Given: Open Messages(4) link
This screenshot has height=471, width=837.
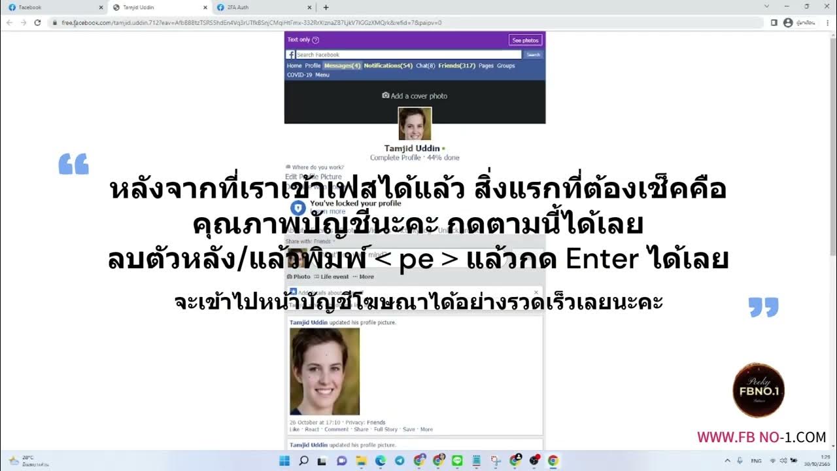Looking at the screenshot, I should [x=342, y=65].
